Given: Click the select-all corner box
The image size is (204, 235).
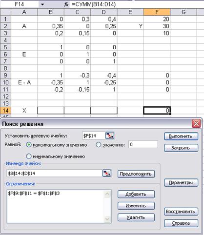Looking at the screenshot, I should (x=5, y=12).
